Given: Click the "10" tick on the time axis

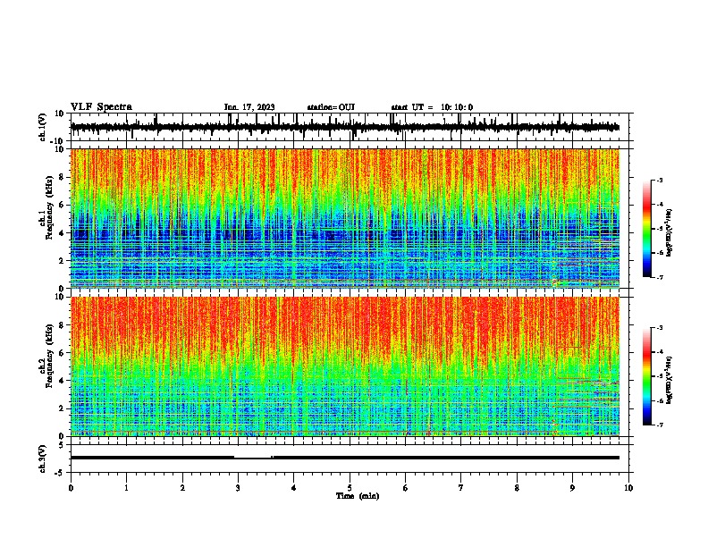Looking at the screenshot, I should [x=628, y=488].
